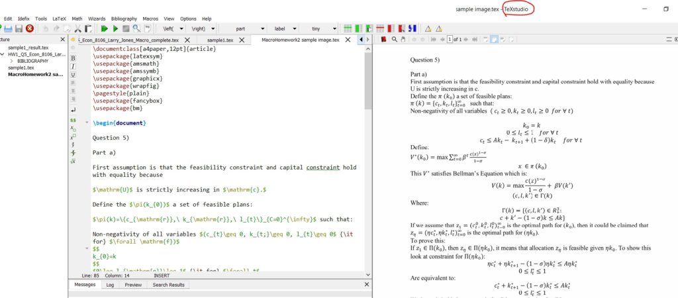678x298 pixels.
Task: Select sample1.tex in structure tree
Action: coord(21,68)
